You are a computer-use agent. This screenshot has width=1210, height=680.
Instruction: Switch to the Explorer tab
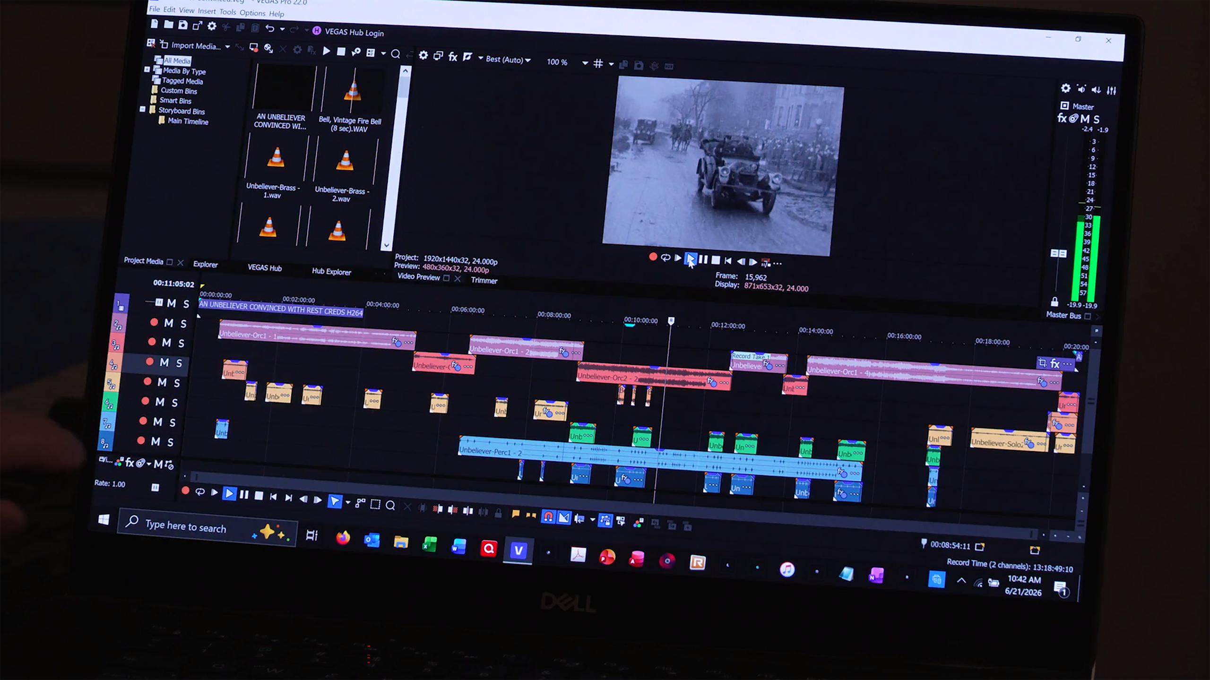click(206, 264)
